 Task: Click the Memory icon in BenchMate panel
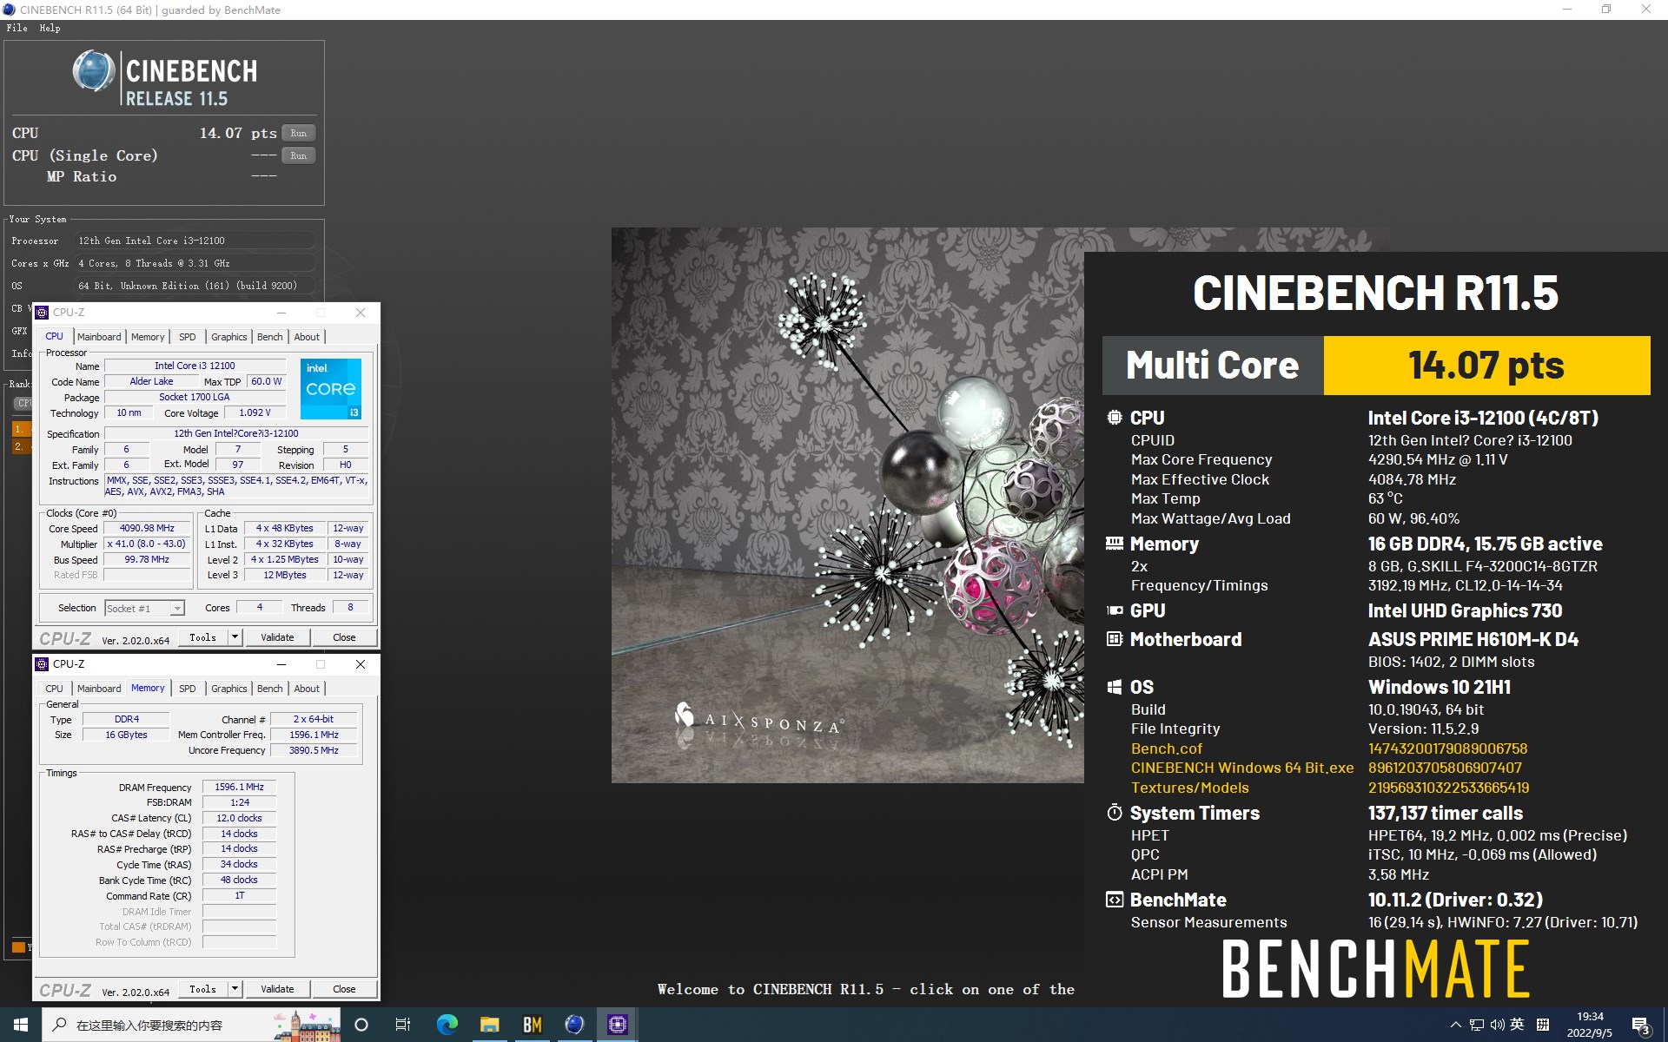[x=1115, y=544]
